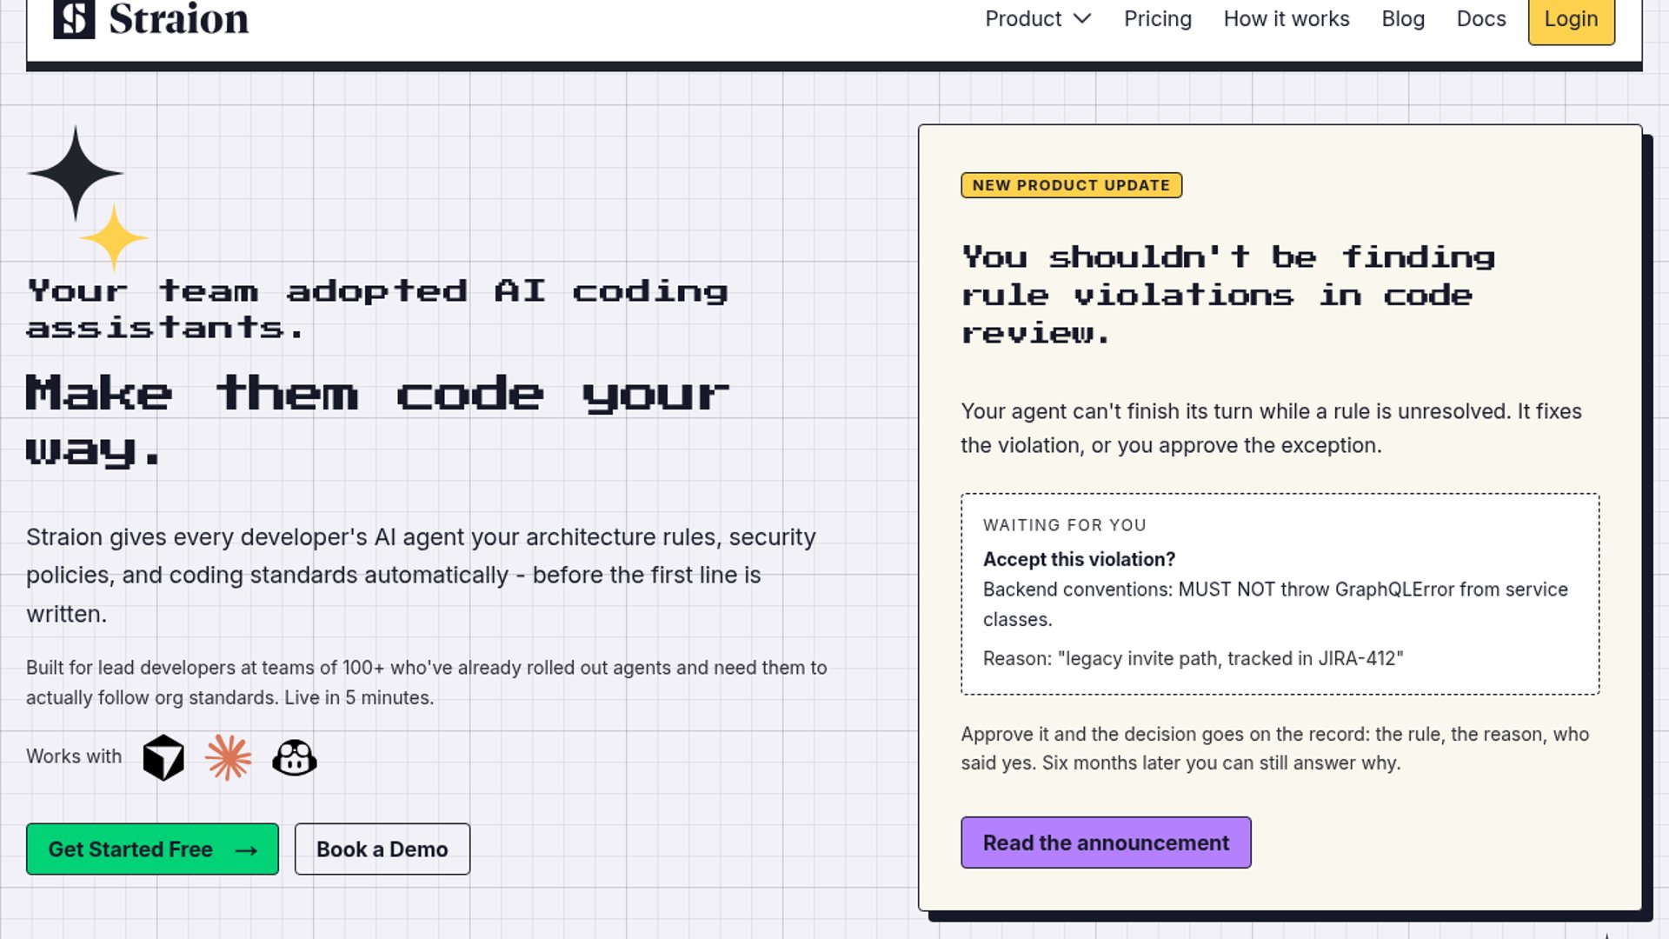This screenshot has width=1669, height=939.
Task: Click the orange starburst Claude icon
Action: click(228, 757)
